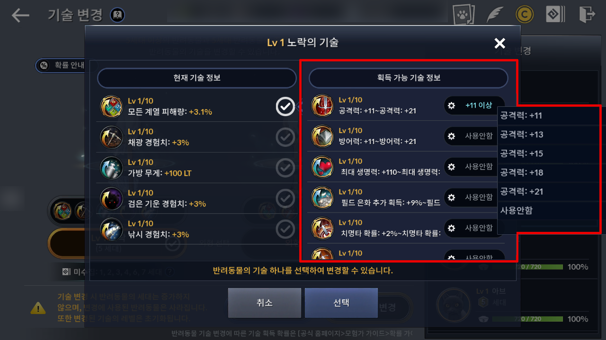Open the +11 이상 attack filter dropdown
Screen dimensions: 606x340
pyautogui.click(x=474, y=105)
